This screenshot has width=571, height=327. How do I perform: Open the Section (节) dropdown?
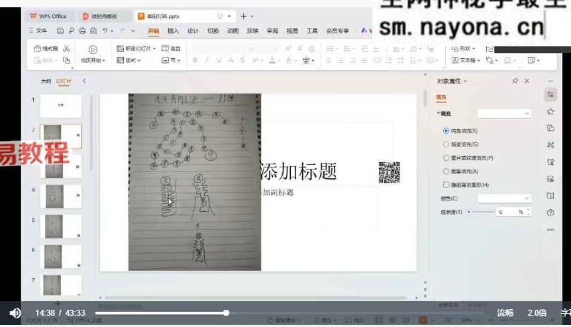(171, 60)
